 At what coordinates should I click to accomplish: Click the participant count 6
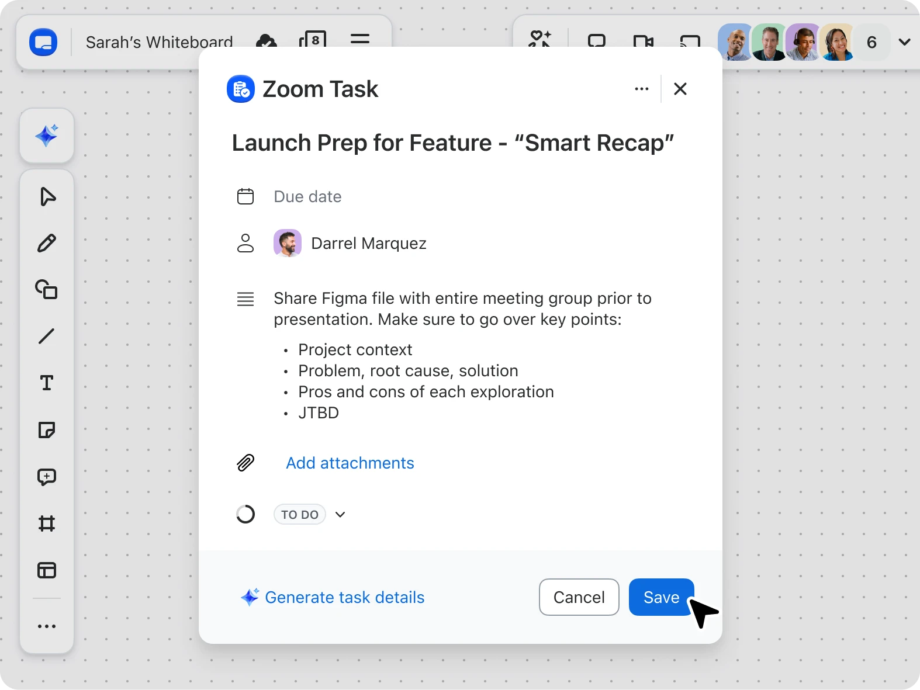pos(871,42)
